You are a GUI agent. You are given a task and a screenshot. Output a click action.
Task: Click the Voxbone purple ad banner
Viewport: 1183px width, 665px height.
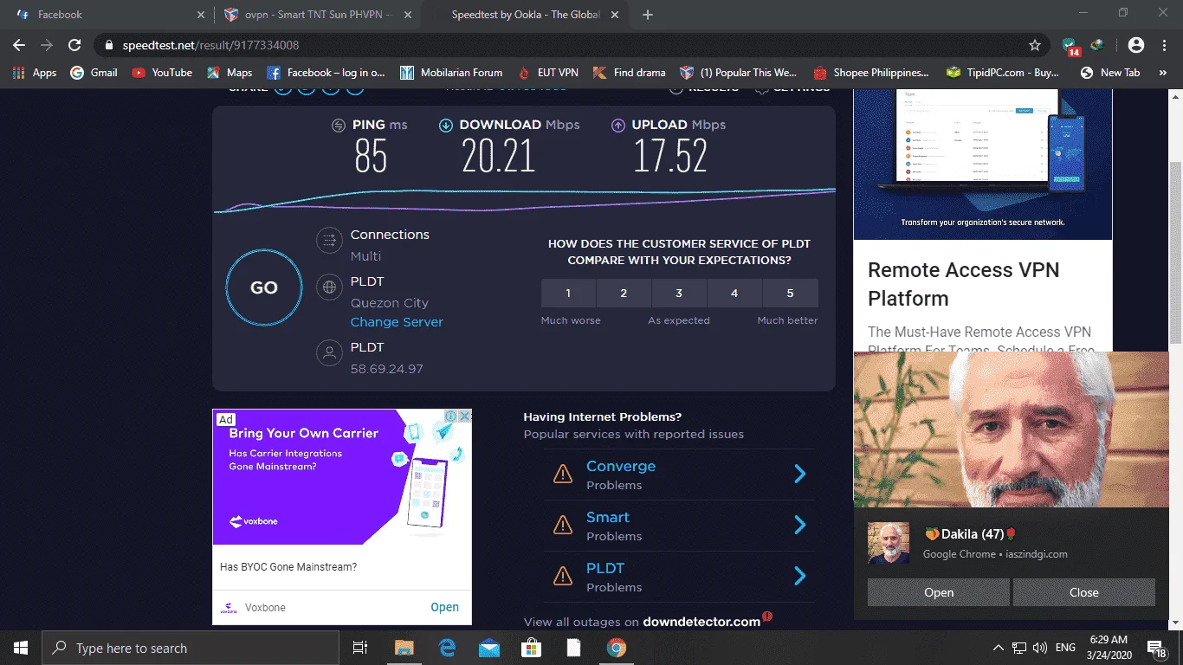click(x=342, y=477)
